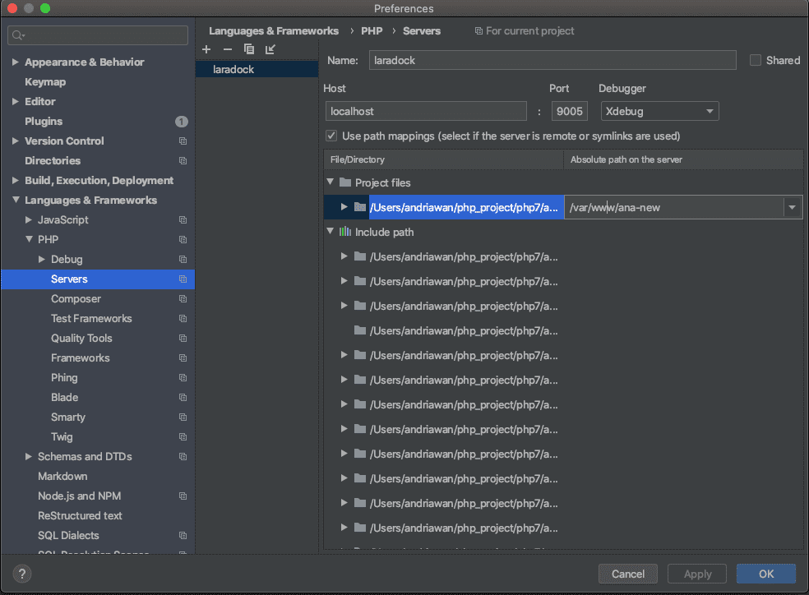Click the Include path library icon
This screenshot has width=809, height=595.
tap(345, 233)
